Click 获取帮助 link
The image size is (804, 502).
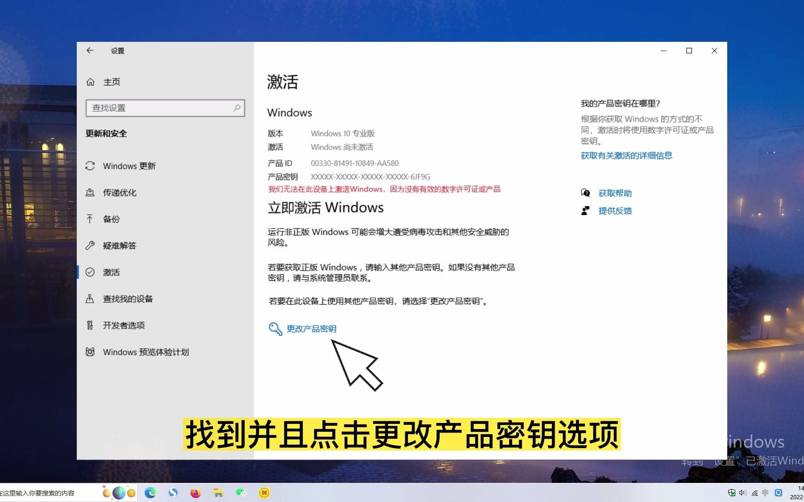point(615,193)
